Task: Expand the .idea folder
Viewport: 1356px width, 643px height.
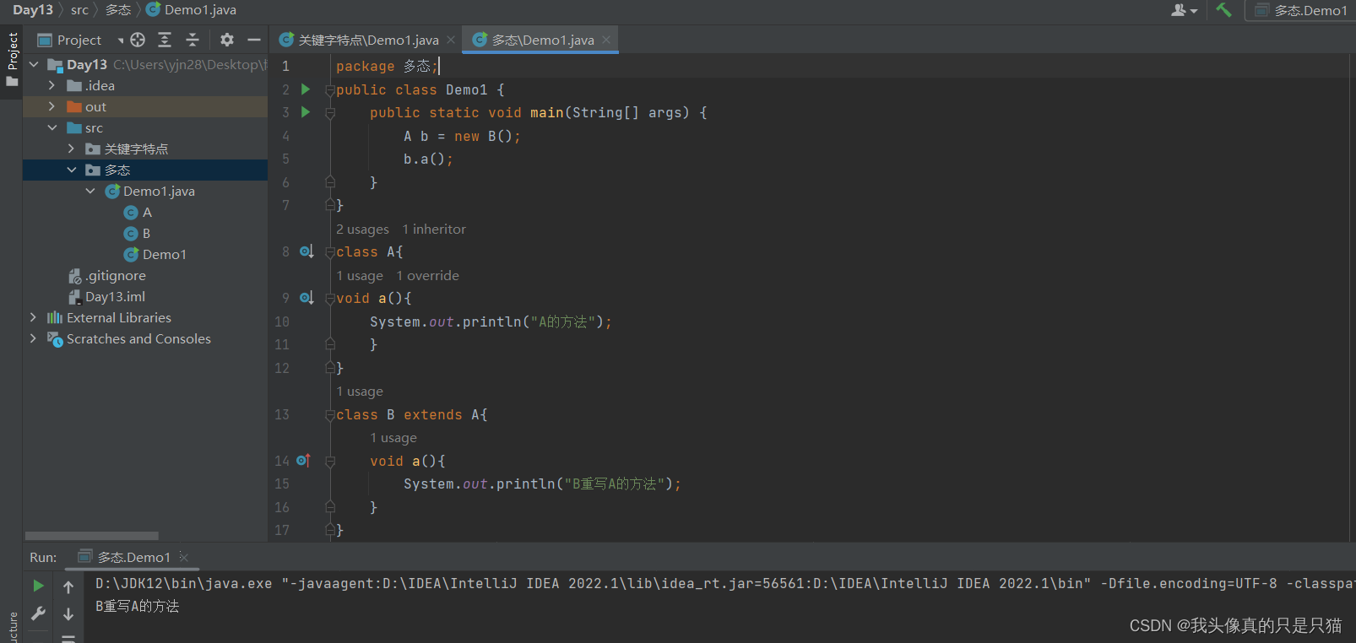Action: (x=52, y=85)
